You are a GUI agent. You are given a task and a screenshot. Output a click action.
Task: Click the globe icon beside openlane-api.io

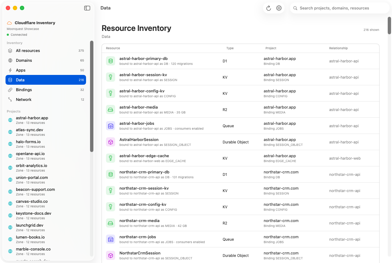coord(10,156)
